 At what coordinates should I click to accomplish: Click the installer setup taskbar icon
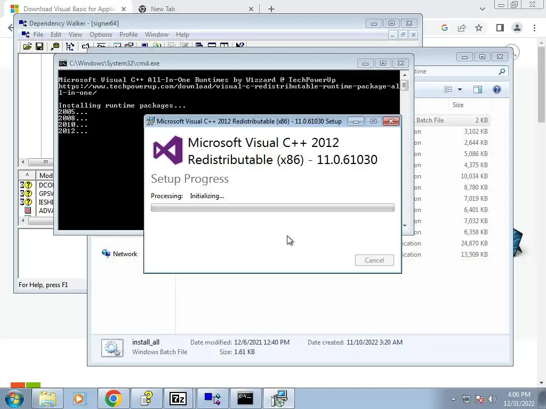(279, 398)
